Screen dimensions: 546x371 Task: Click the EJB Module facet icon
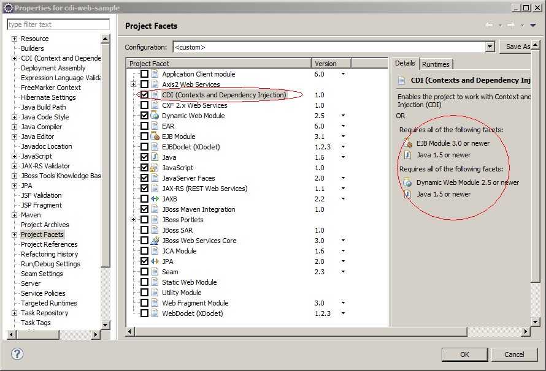click(155, 137)
